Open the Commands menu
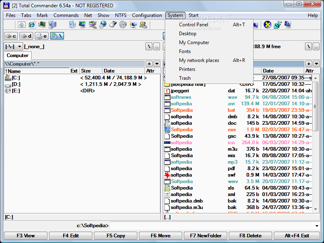Image resolution: width=324 pixels, height=243 pixels. [x=66, y=15]
